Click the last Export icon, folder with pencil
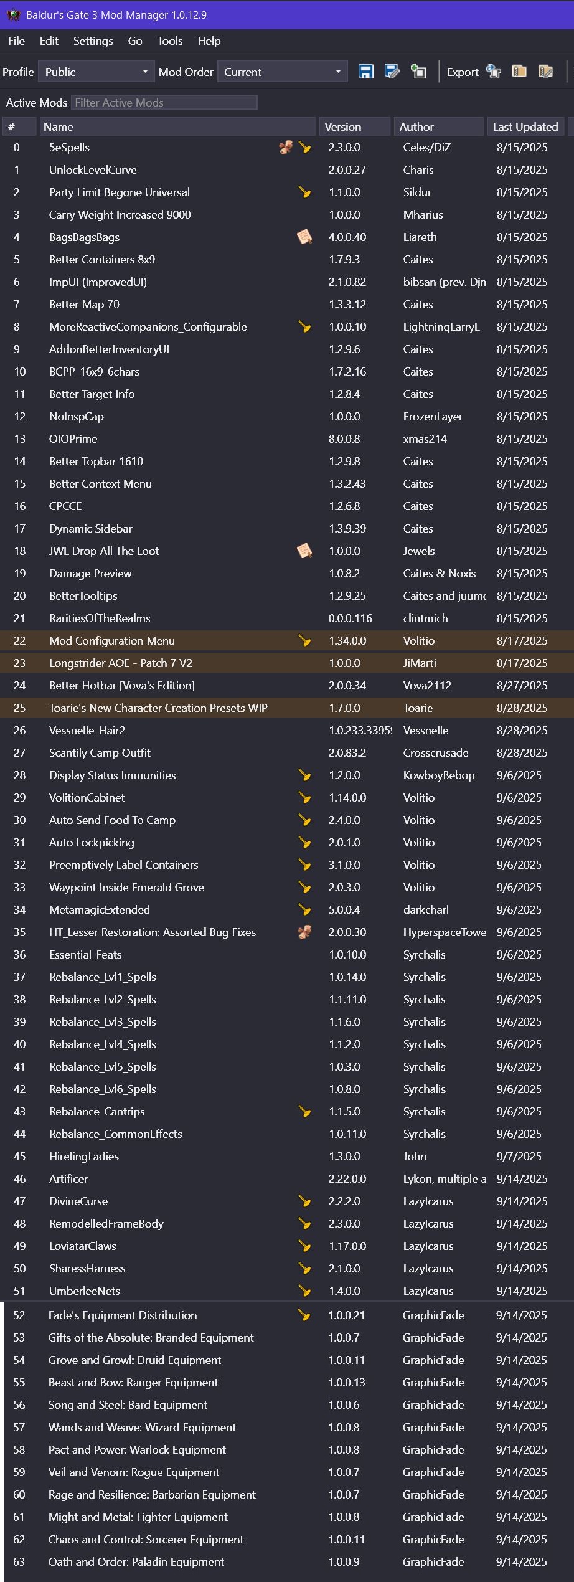The image size is (574, 1582). click(x=545, y=72)
